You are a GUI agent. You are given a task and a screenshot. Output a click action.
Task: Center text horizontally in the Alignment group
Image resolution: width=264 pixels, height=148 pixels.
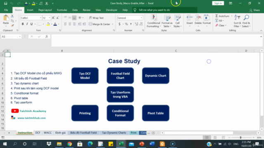click(x=70, y=24)
